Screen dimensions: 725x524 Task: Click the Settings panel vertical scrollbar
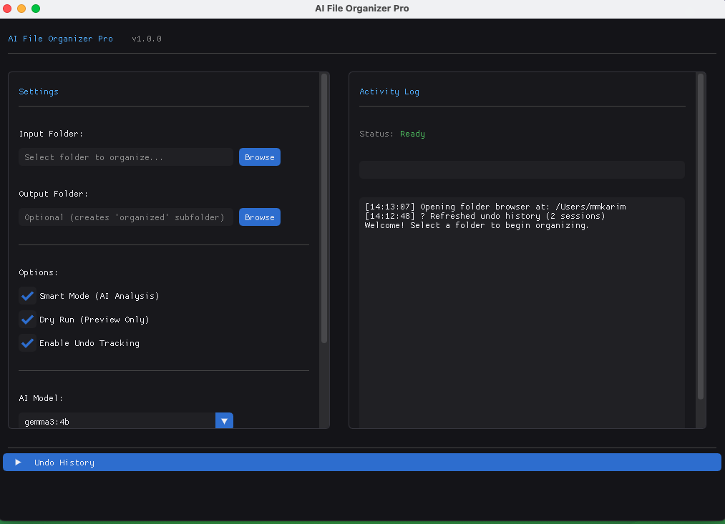tap(324, 208)
